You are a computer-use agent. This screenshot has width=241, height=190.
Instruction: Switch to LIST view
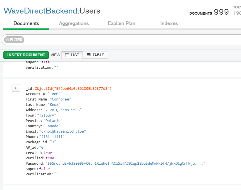tap(72, 55)
